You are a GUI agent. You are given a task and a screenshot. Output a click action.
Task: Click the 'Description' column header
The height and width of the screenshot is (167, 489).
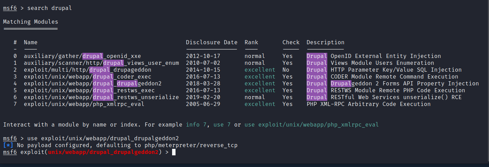click(325, 43)
